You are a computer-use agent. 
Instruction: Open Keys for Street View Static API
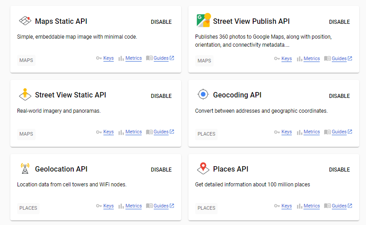(x=108, y=132)
